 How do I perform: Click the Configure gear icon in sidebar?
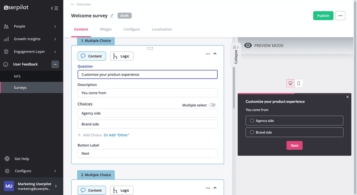coord(7,171)
